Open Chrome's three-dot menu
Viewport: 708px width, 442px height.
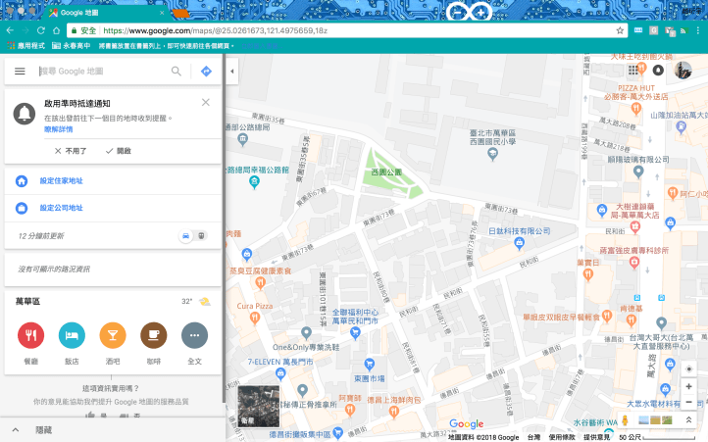[x=698, y=30]
